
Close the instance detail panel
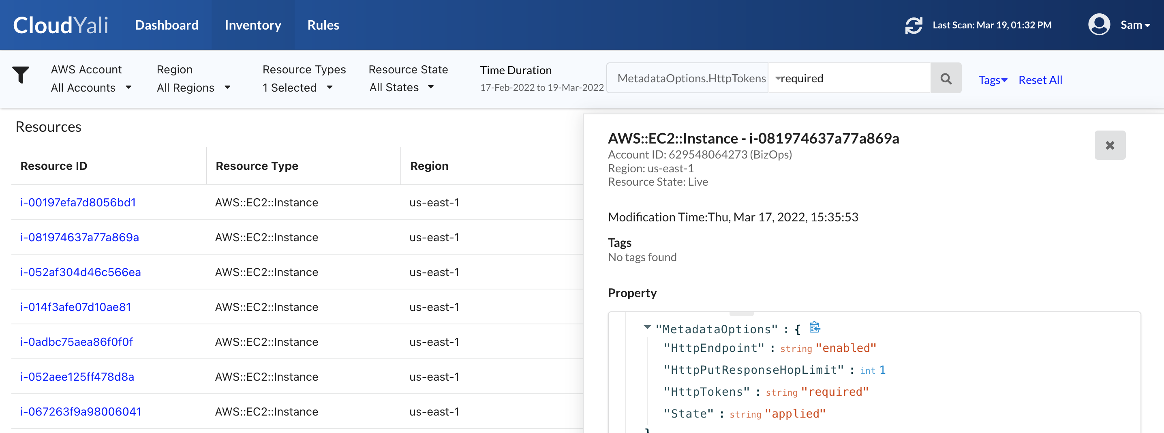coord(1110,145)
